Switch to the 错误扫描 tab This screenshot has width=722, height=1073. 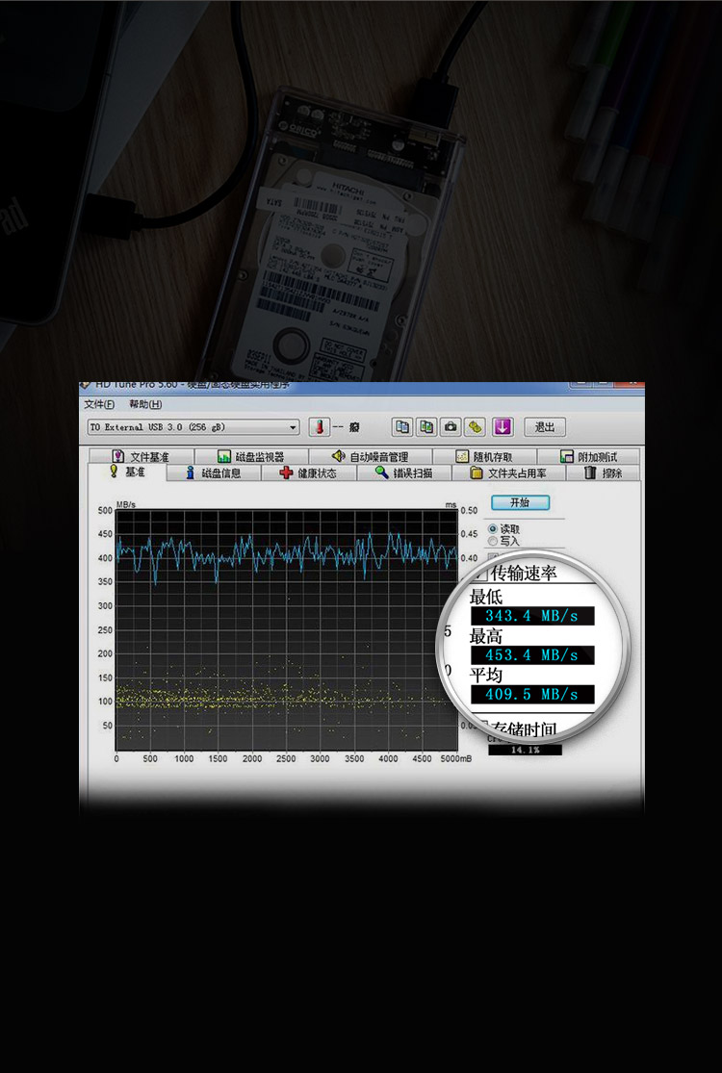click(x=403, y=473)
